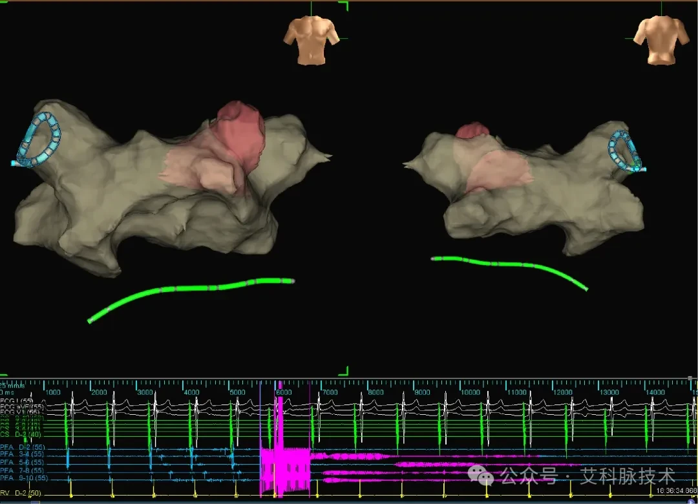Select the blue PFA loop catheter in right view
The width and height of the screenshot is (698, 504).
click(x=626, y=151)
